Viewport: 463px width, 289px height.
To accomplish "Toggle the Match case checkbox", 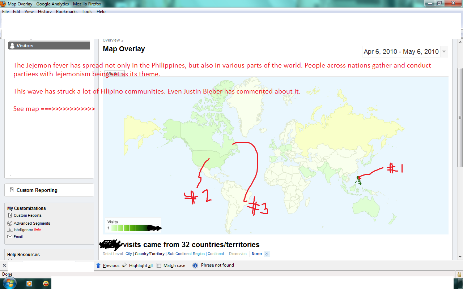I will click(x=159, y=266).
